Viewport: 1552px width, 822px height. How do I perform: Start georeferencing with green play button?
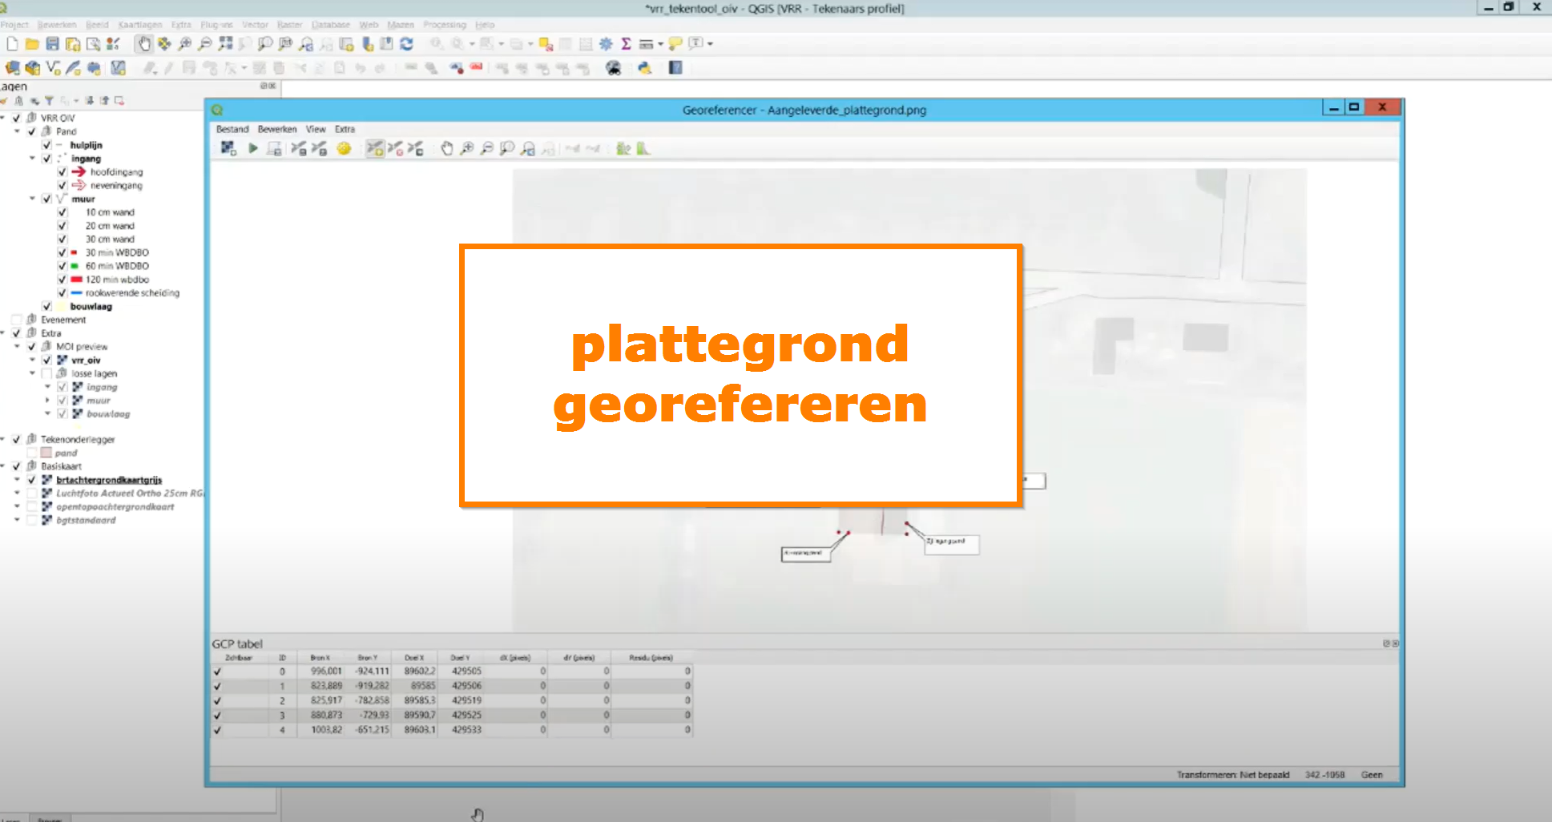tap(253, 149)
